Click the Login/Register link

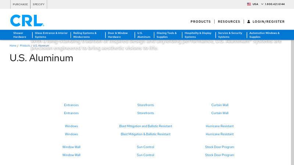269,22
